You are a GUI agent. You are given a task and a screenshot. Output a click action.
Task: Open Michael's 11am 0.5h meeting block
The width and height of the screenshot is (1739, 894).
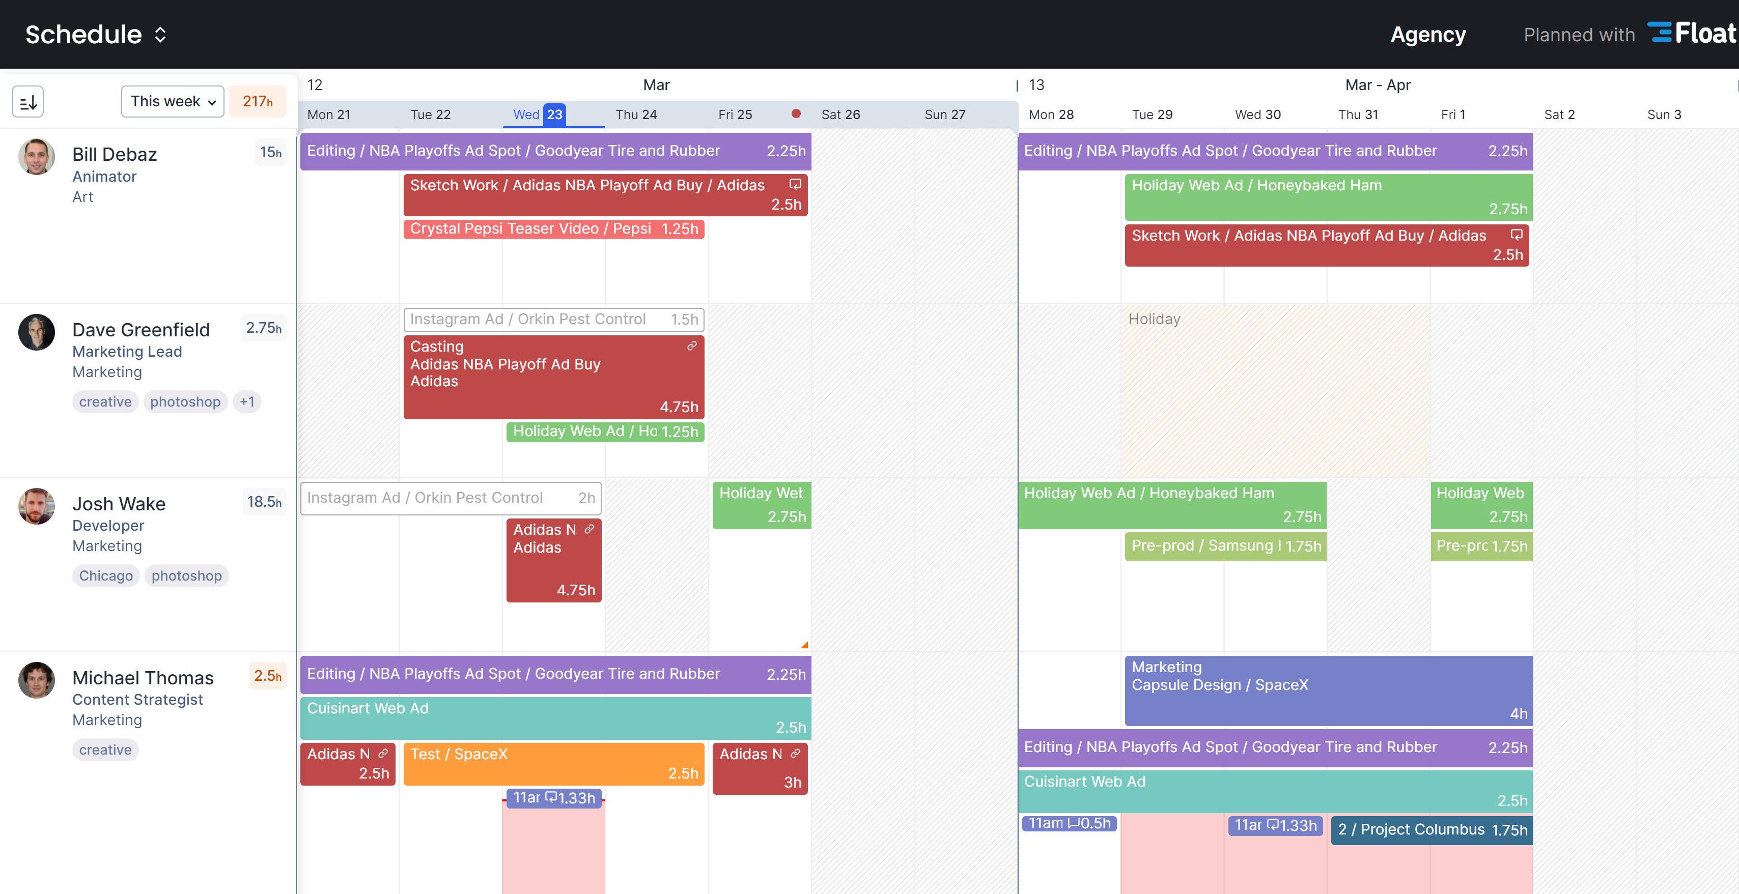pos(1070,823)
